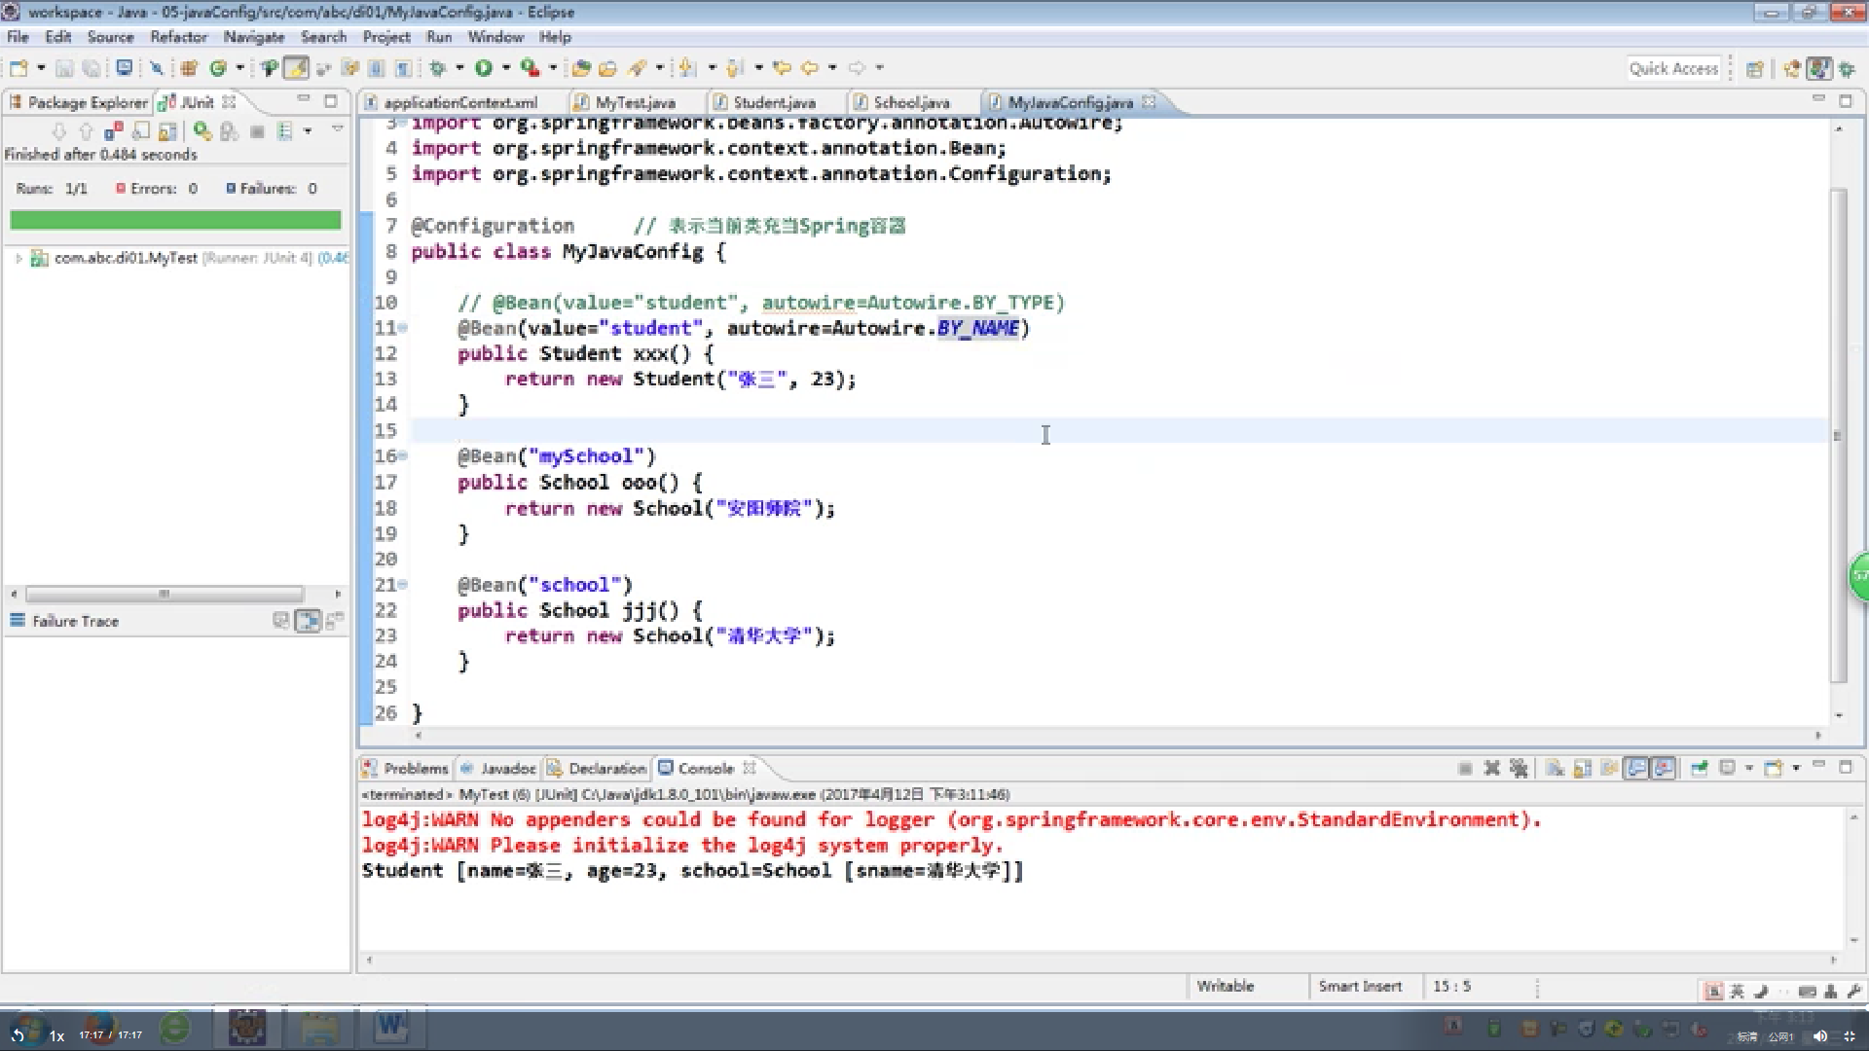Click the vertical scrollbar of the code editor
This screenshot has height=1051, width=1869.
click(x=1838, y=435)
